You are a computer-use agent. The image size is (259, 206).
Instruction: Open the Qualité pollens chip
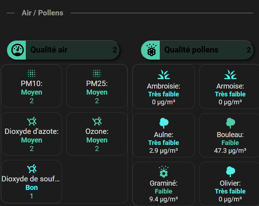(x=197, y=50)
